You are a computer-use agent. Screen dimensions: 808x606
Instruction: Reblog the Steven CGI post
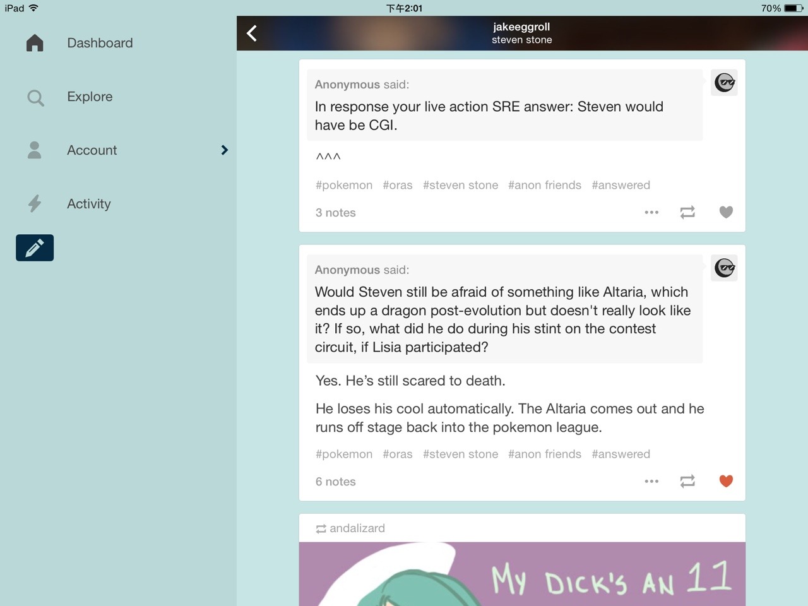tap(687, 213)
